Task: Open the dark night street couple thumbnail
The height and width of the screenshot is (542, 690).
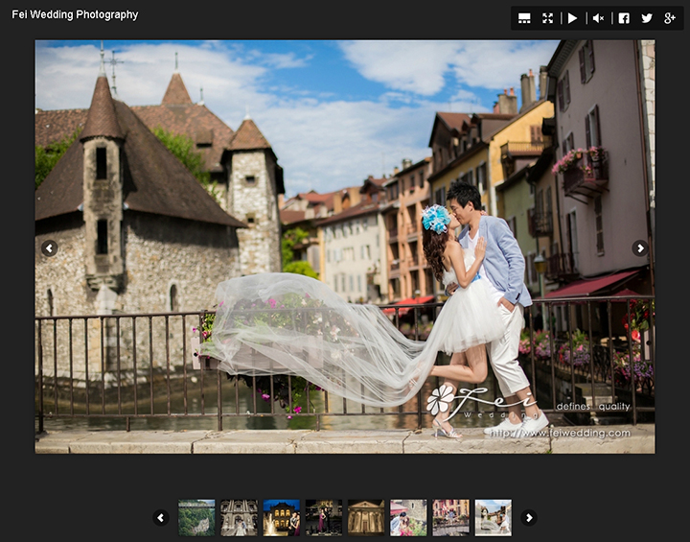Action: pyautogui.click(x=324, y=517)
